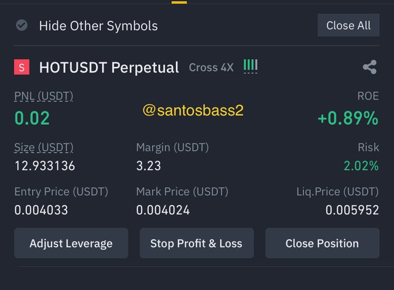Tap Close Position button
This screenshot has width=394, height=290.
point(322,243)
